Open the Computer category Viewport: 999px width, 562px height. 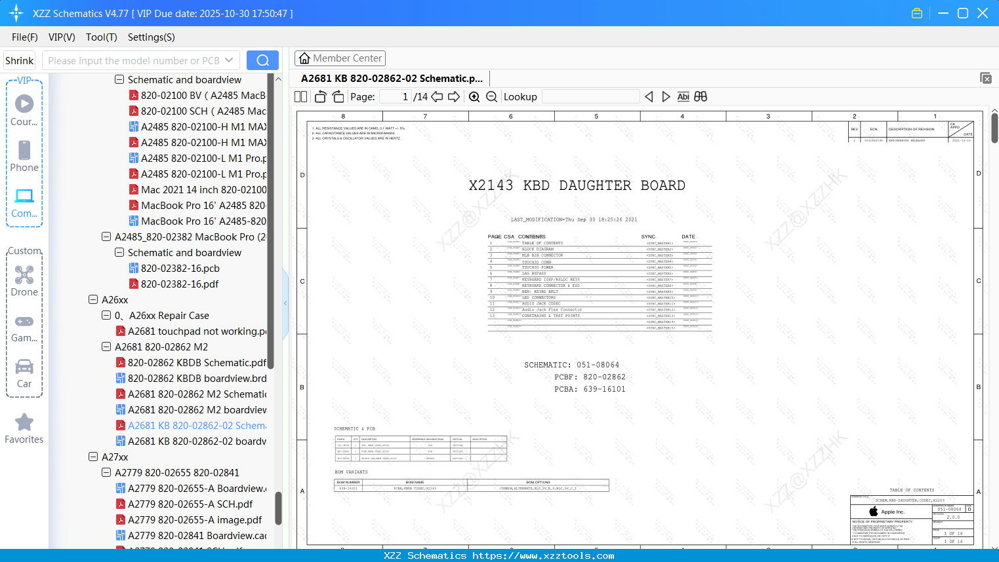click(24, 202)
